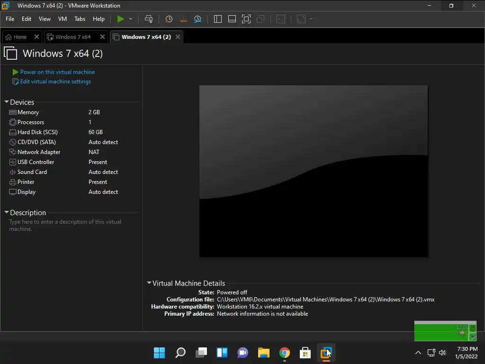The image size is (485, 364).
Task: Open Microsoft Store from the taskbar
Action: (x=305, y=353)
